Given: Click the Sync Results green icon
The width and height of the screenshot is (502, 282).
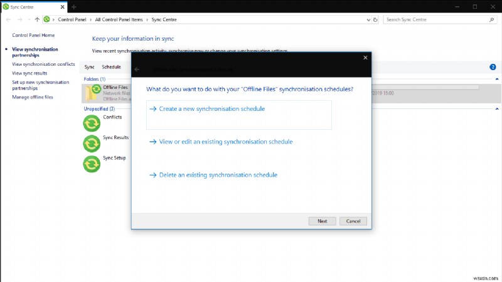Looking at the screenshot, I should coord(92,144).
